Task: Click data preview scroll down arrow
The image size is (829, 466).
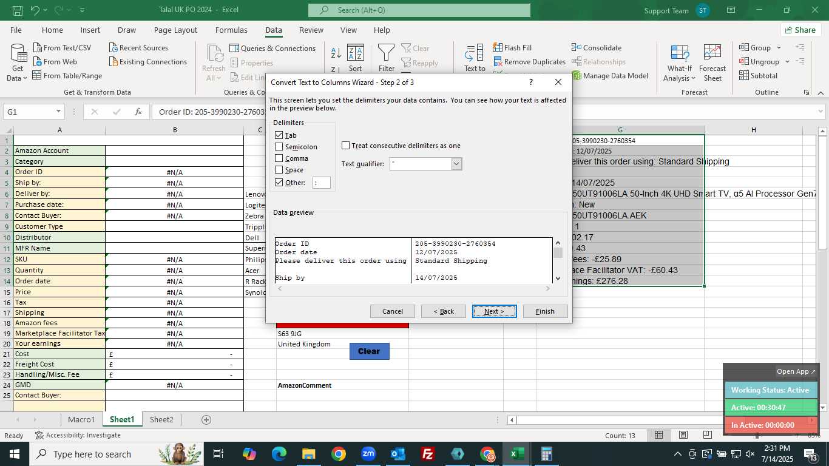Action: (558, 278)
